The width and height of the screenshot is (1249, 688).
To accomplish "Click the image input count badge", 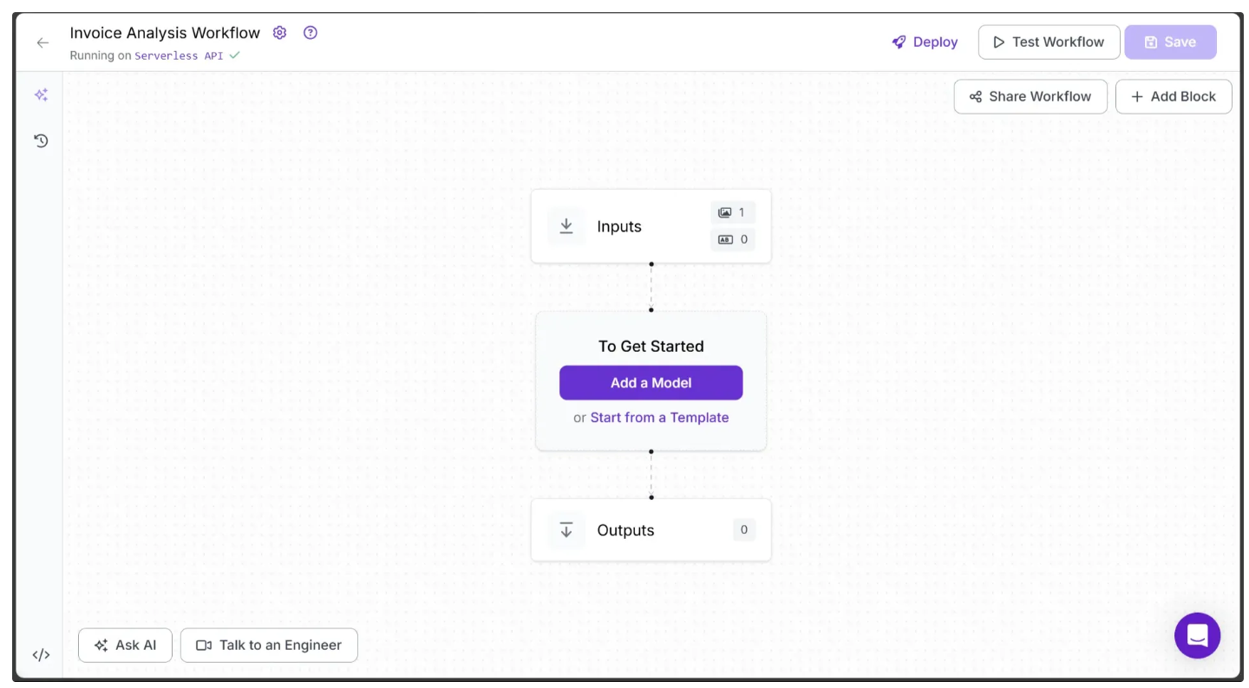I will 733,212.
